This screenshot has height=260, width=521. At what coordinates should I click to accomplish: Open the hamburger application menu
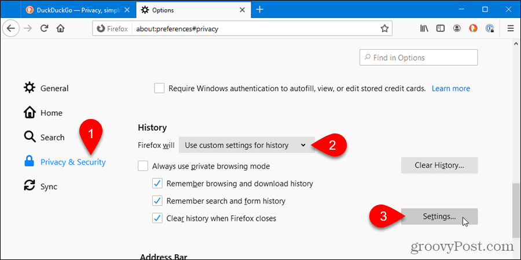click(511, 28)
